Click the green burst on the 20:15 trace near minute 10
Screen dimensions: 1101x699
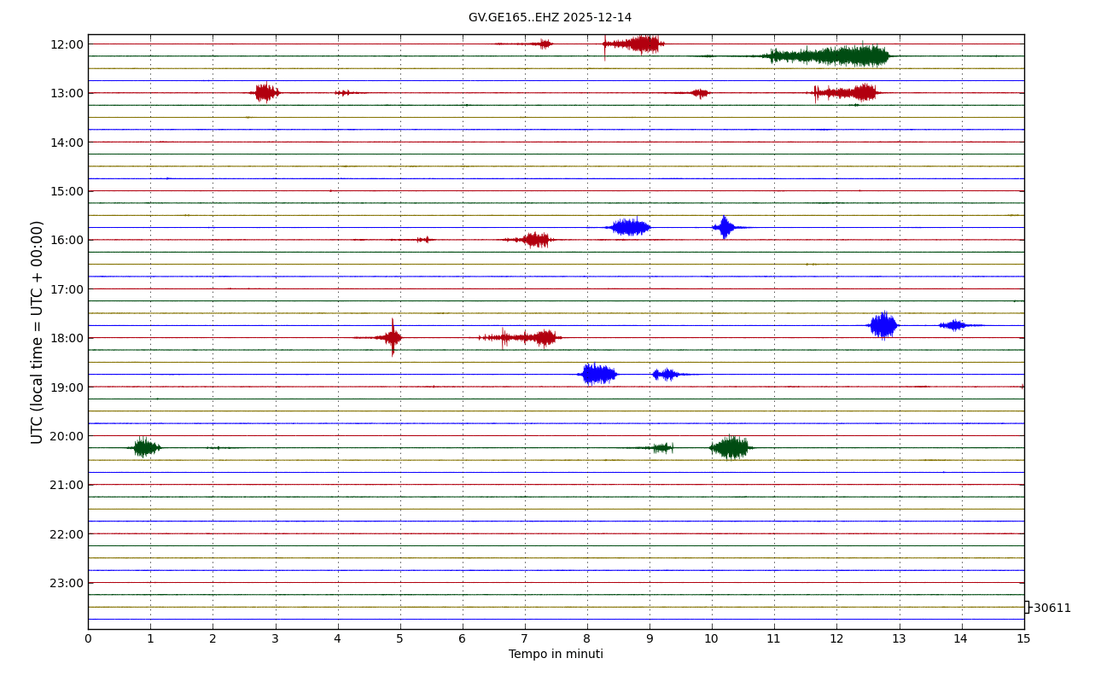[731, 447]
